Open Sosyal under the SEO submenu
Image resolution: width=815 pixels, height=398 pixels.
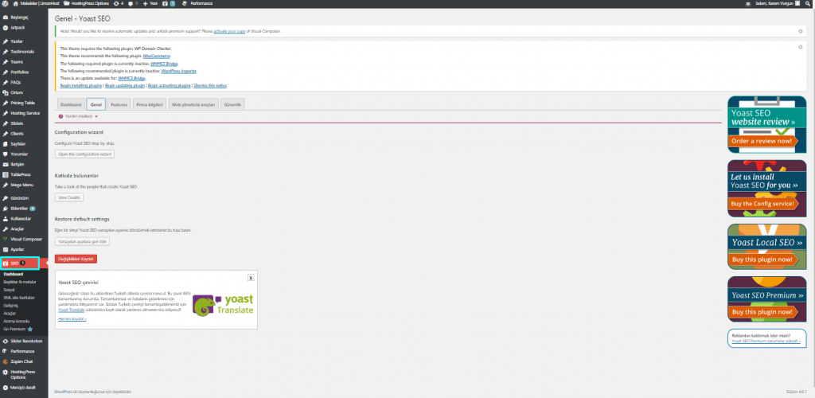click(9, 290)
